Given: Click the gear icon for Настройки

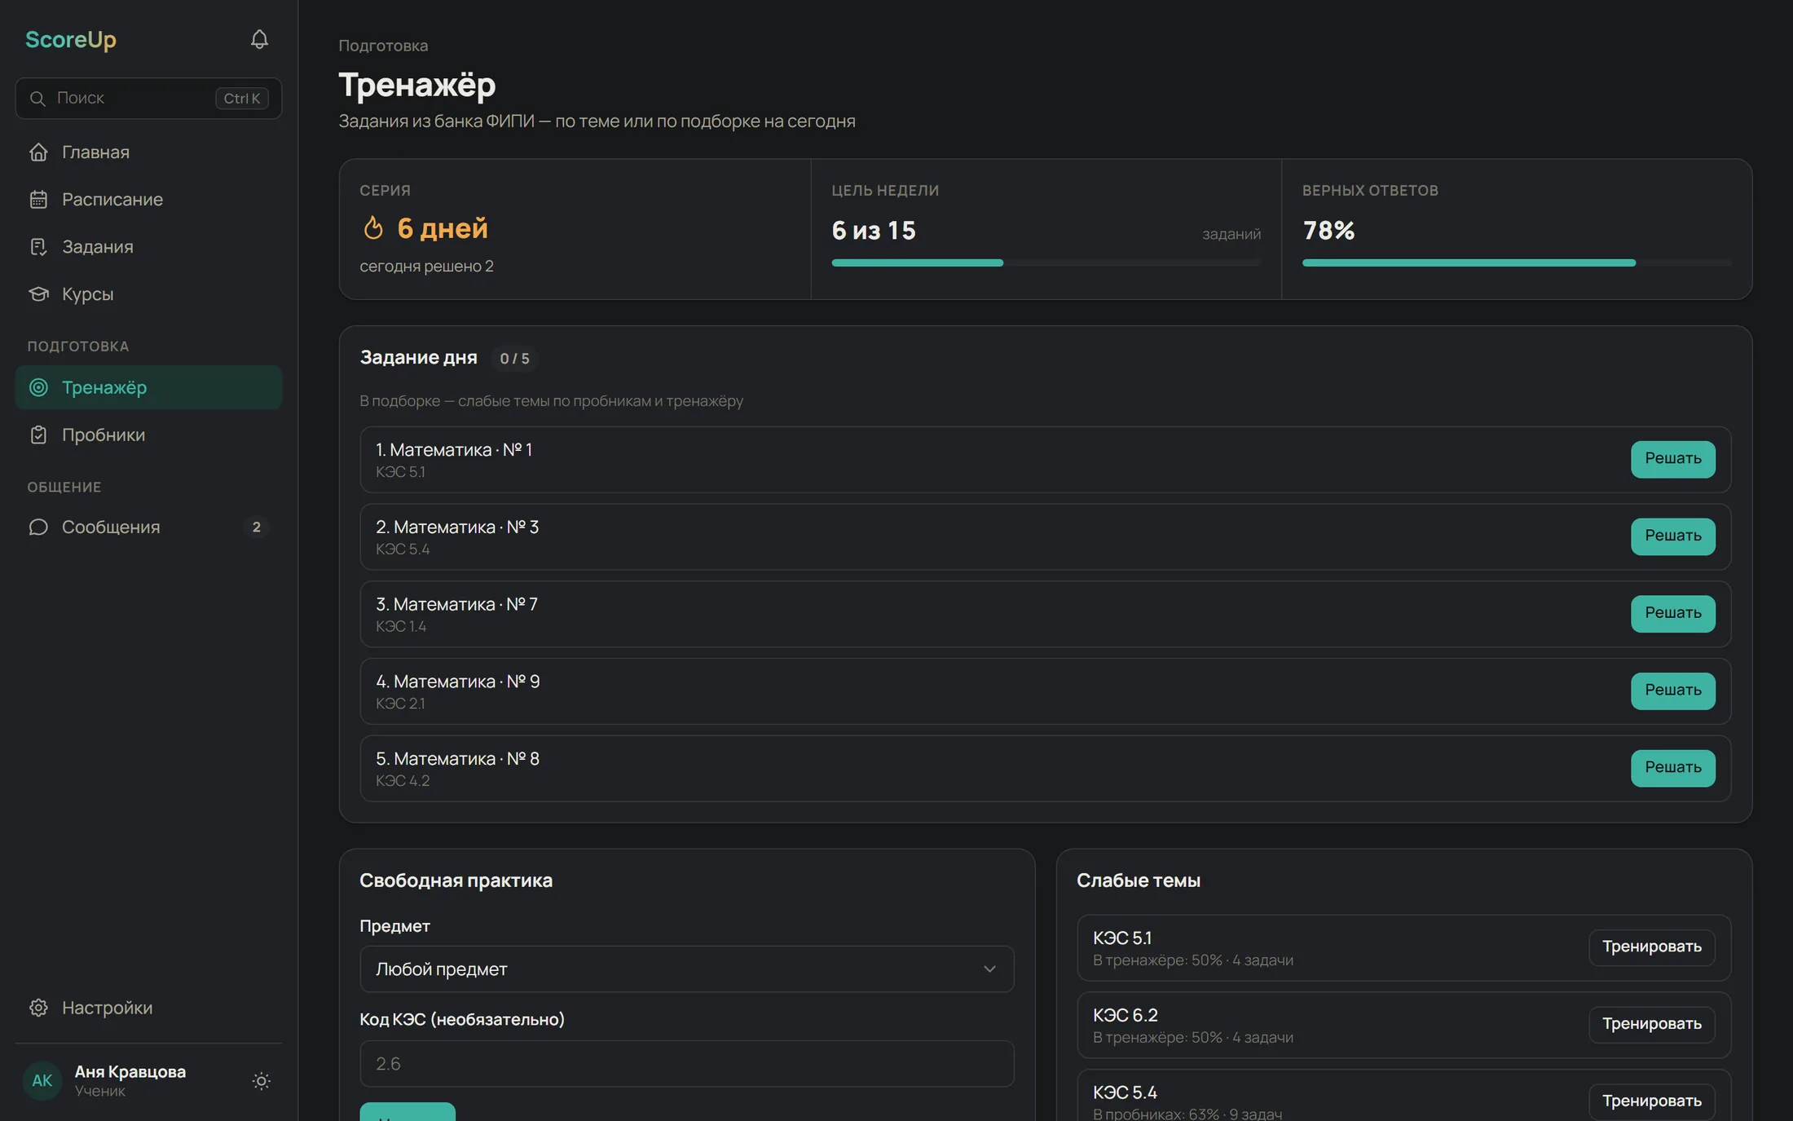Looking at the screenshot, I should pyautogui.click(x=38, y=1008).
